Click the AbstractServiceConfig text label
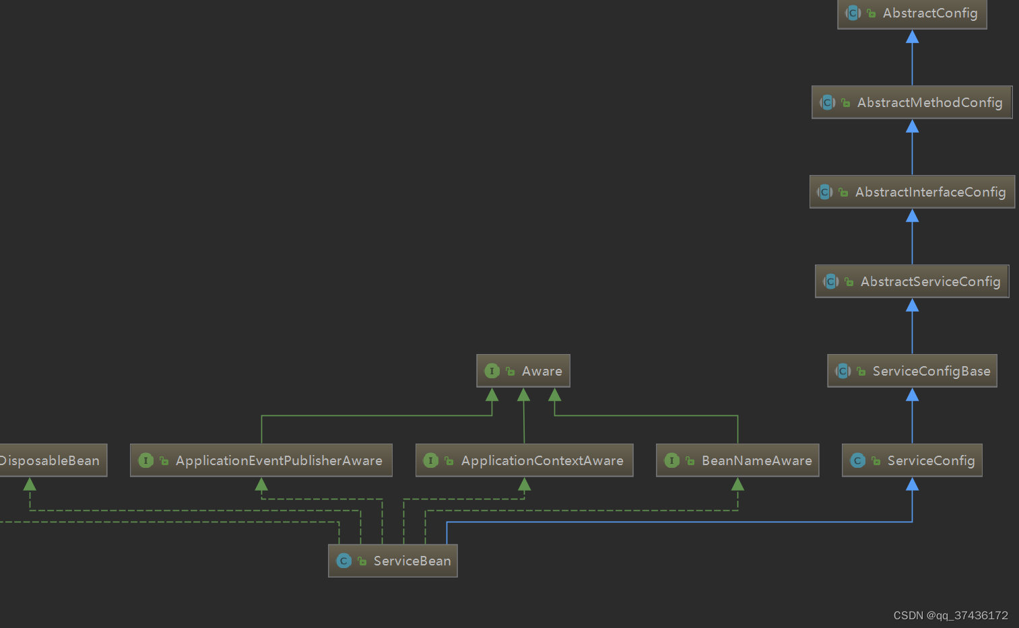This screenshot has height=628, width=1019. pos(930,281)
